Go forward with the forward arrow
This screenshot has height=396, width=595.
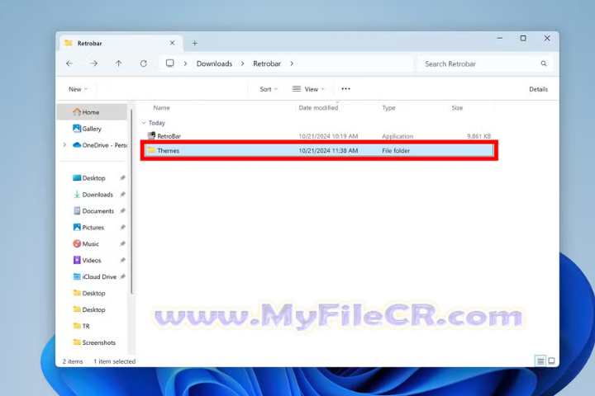click(x=93, y=64)
